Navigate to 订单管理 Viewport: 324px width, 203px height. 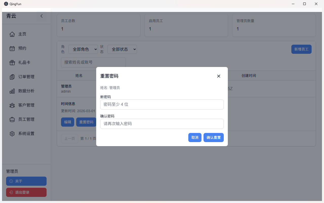26,77
